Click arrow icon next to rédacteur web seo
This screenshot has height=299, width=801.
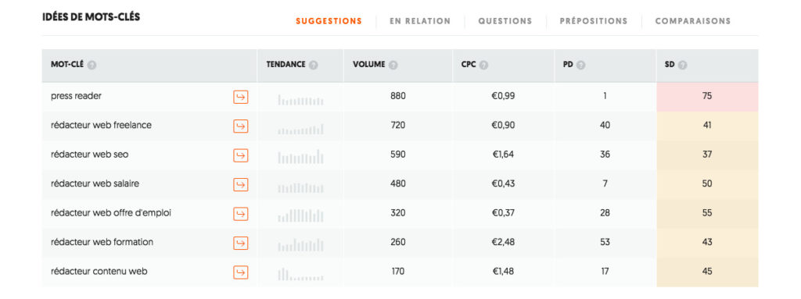[241, 155]
